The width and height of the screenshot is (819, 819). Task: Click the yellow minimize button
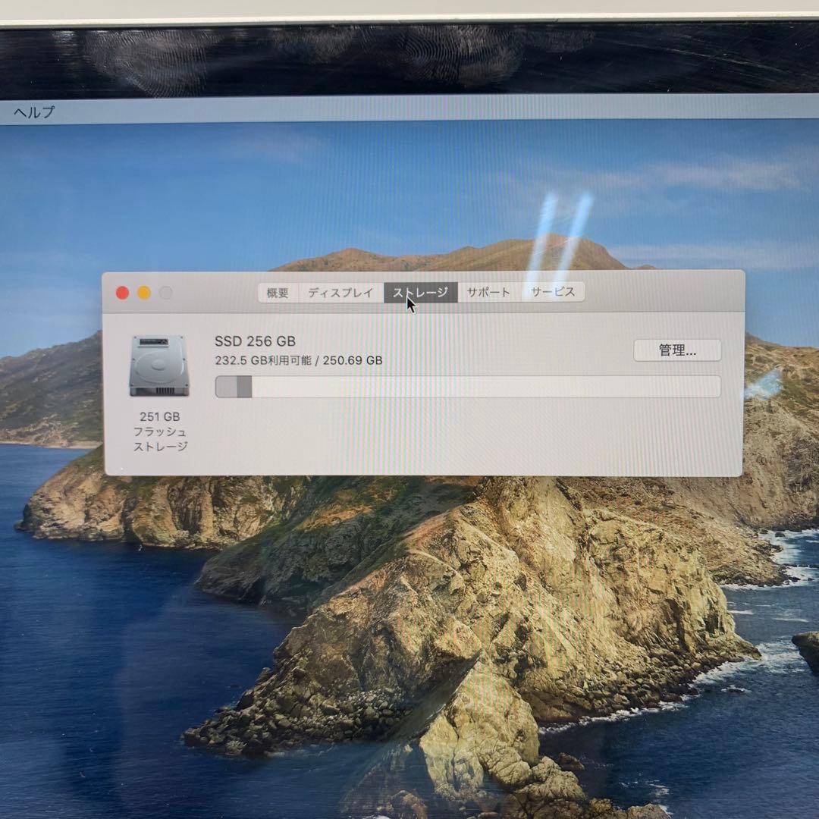point(143,291)
